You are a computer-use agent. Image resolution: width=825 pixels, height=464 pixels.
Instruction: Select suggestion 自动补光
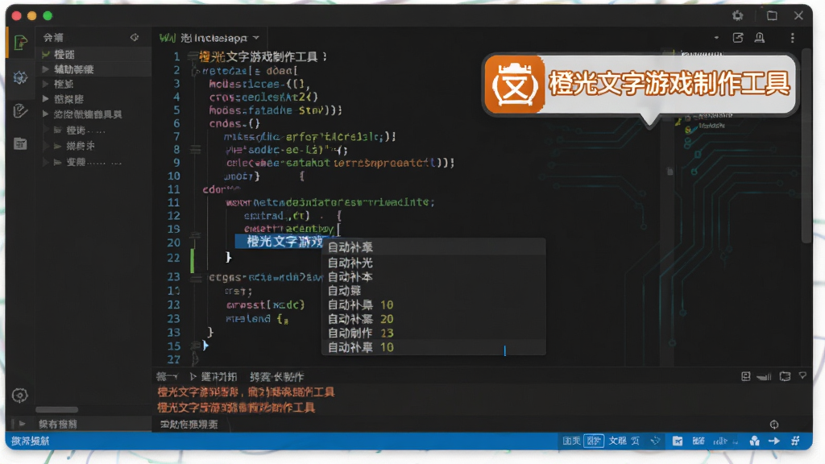tap(433, 263)
